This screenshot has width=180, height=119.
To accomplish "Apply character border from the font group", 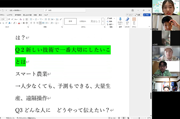I will pyautogui.click(x=27, y=19).
